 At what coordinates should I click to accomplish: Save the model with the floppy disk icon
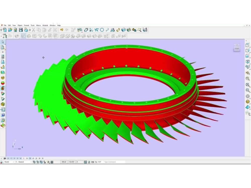click(21, 30)
